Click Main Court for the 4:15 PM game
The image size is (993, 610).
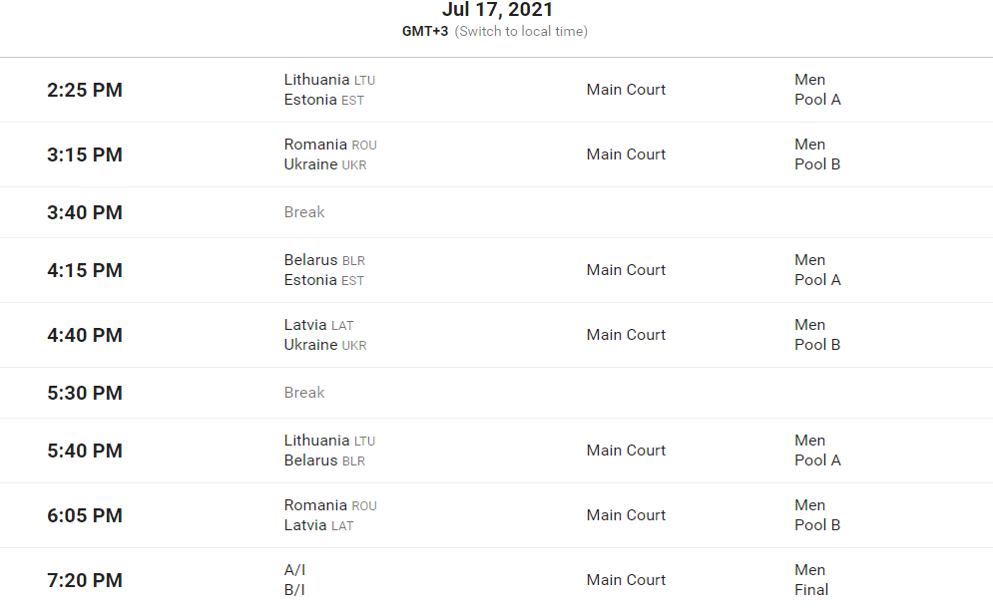point(626,270)
